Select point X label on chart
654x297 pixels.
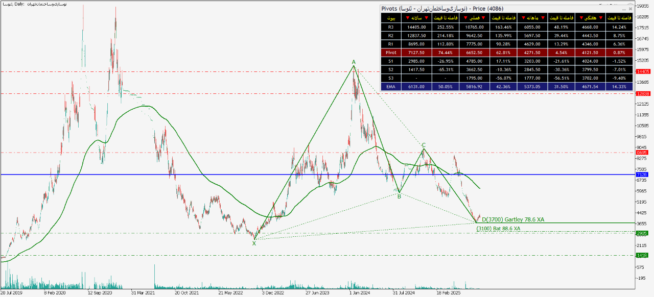coord(254,243)
